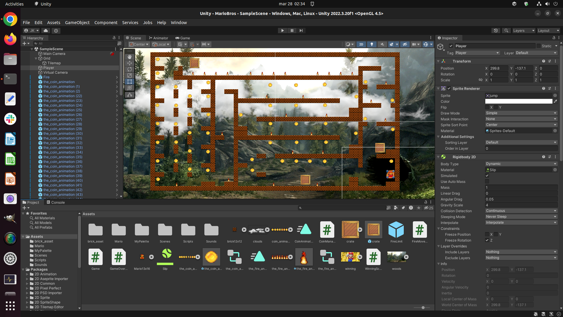This screenshot has width=563, height=317.
Task: Open the Collision Detection dropdown
Action: click(521, 211)
